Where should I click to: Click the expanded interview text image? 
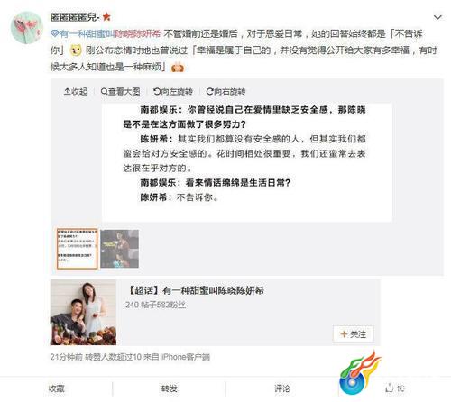[x=247, y=162]
